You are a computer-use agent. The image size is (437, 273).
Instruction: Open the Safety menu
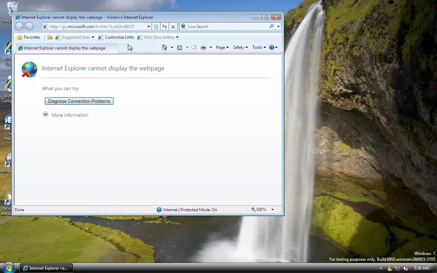tap(240, 47)
